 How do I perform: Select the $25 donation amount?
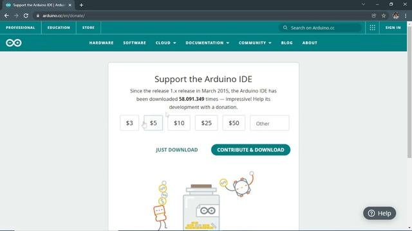[x=206, y=123]
